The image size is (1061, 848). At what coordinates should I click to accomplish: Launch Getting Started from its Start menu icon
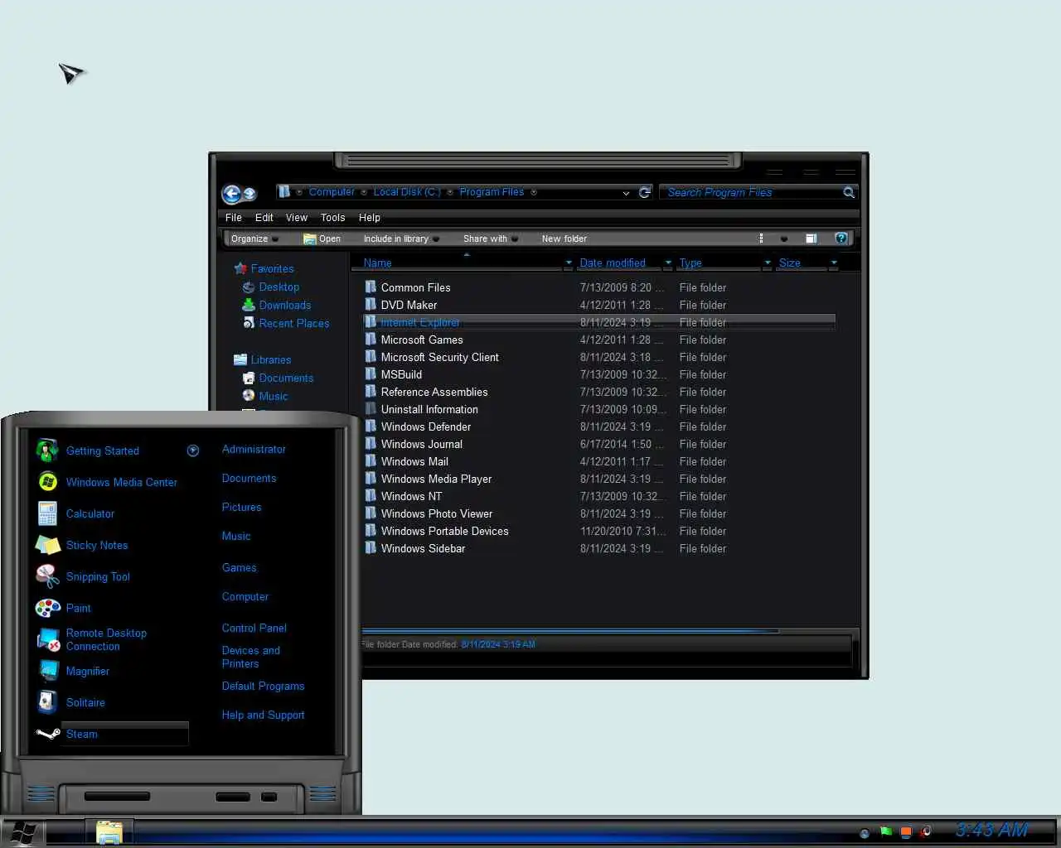(47, 450)
